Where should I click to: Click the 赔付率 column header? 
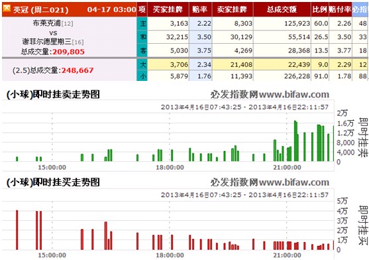(x=341, y=9)
